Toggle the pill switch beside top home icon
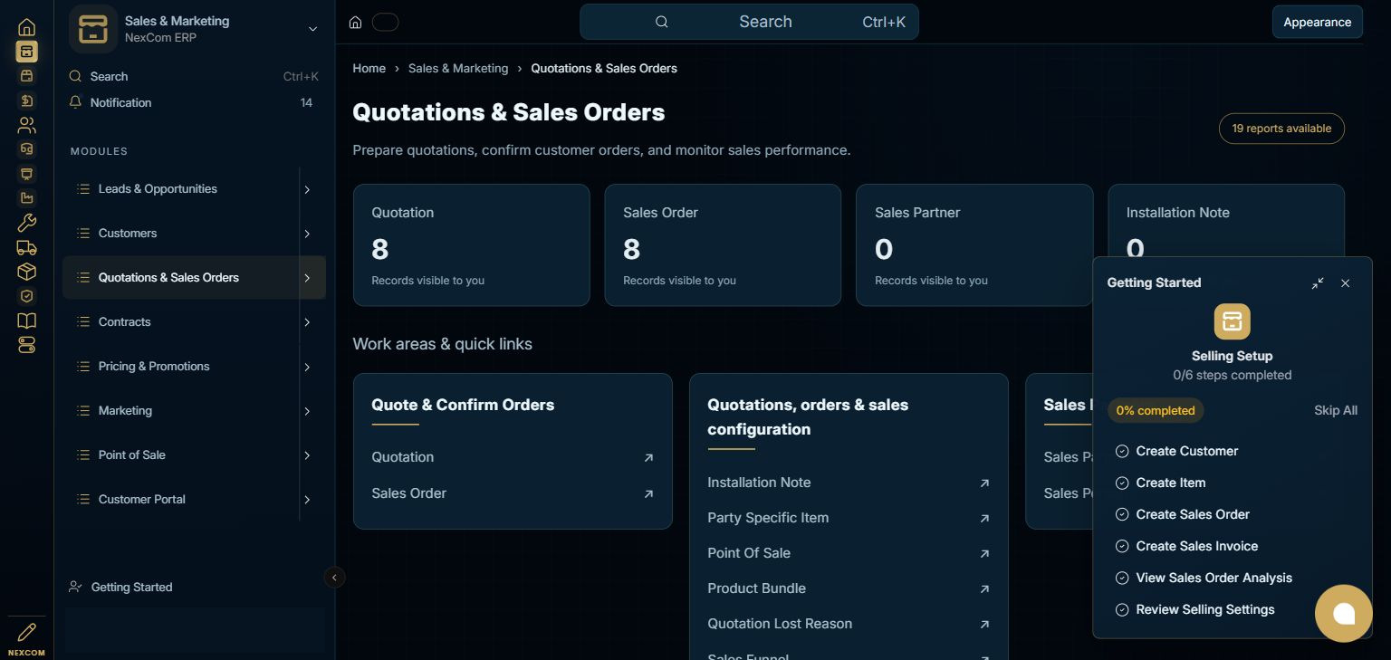 click(x=385, y=22)
